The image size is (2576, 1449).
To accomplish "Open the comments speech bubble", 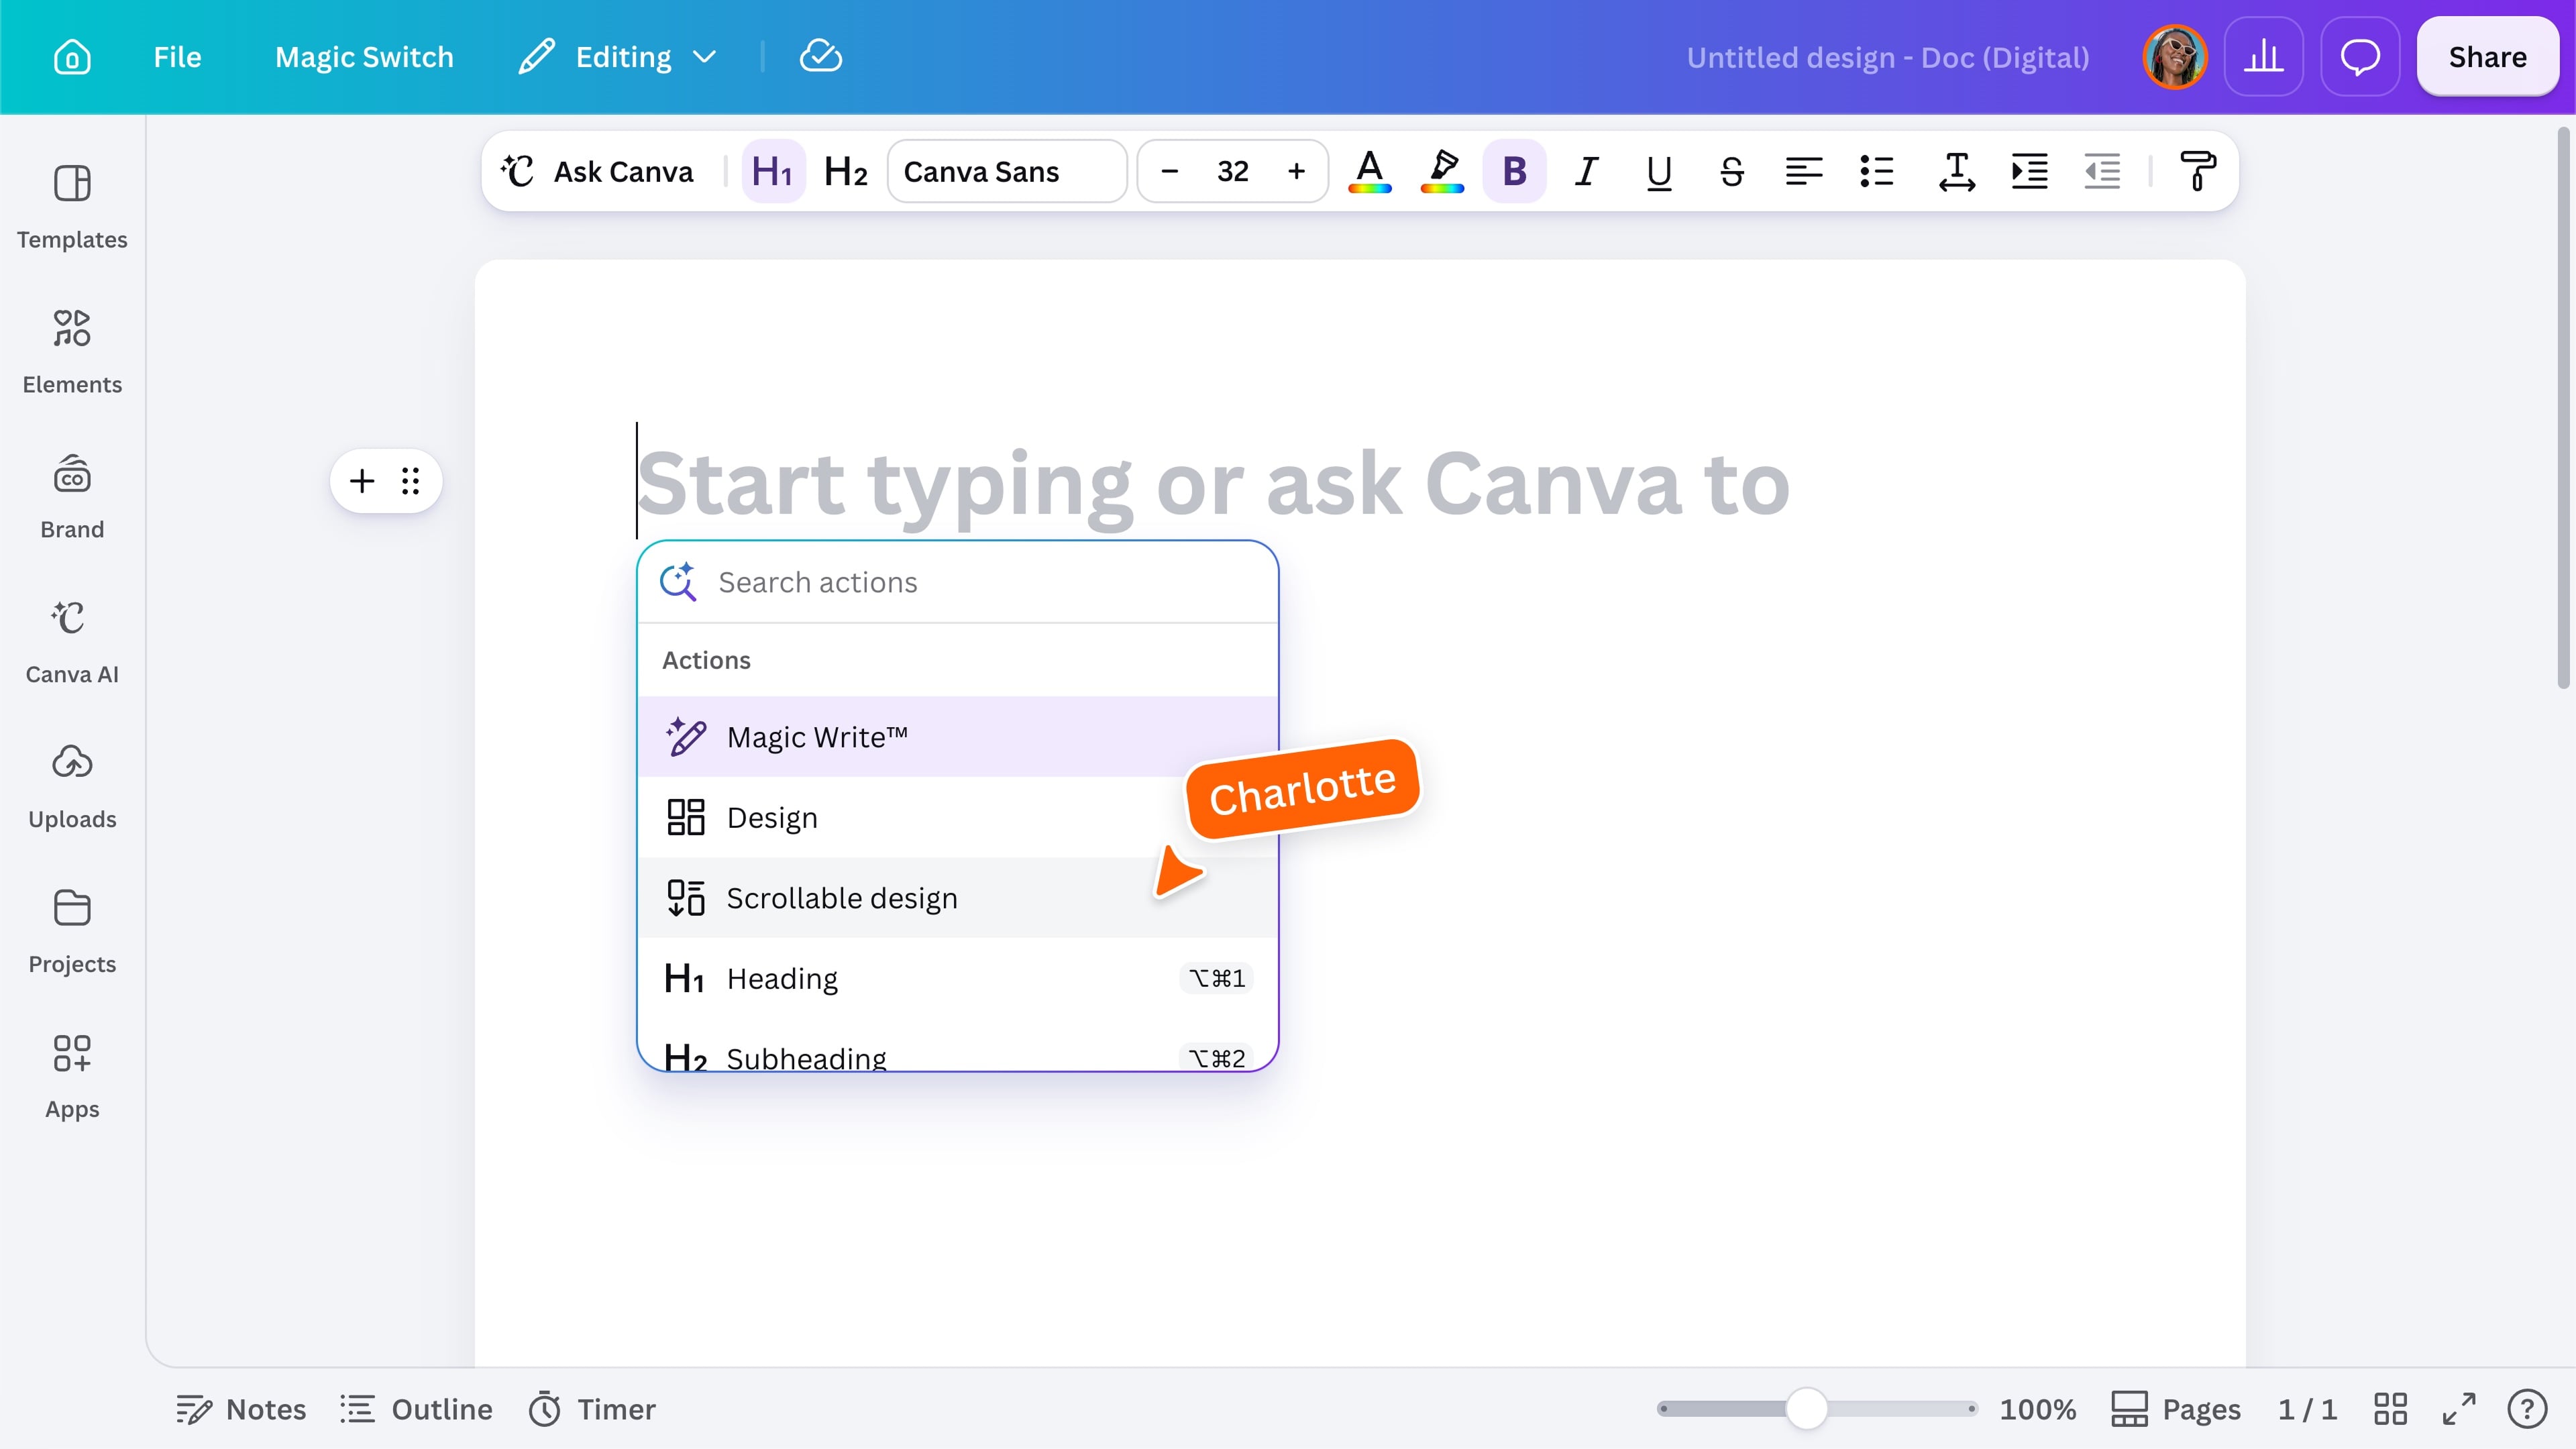I will coord(2360,57).
